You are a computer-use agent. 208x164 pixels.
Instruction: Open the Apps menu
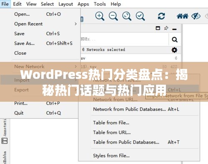click(83, 4)
